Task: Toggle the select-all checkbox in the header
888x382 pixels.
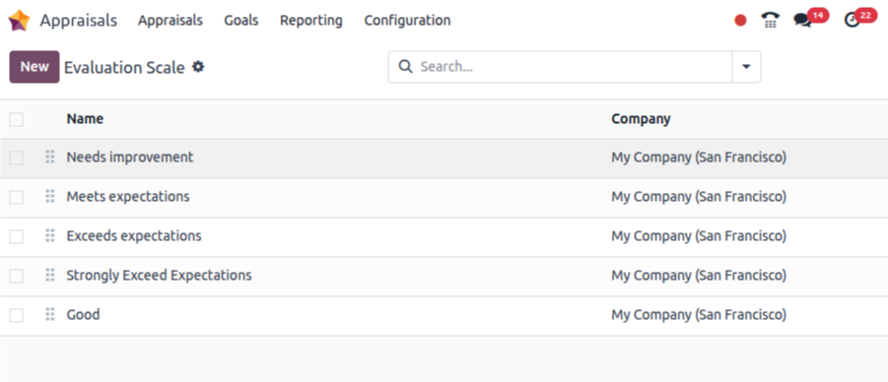Action: tap(17, 119)
